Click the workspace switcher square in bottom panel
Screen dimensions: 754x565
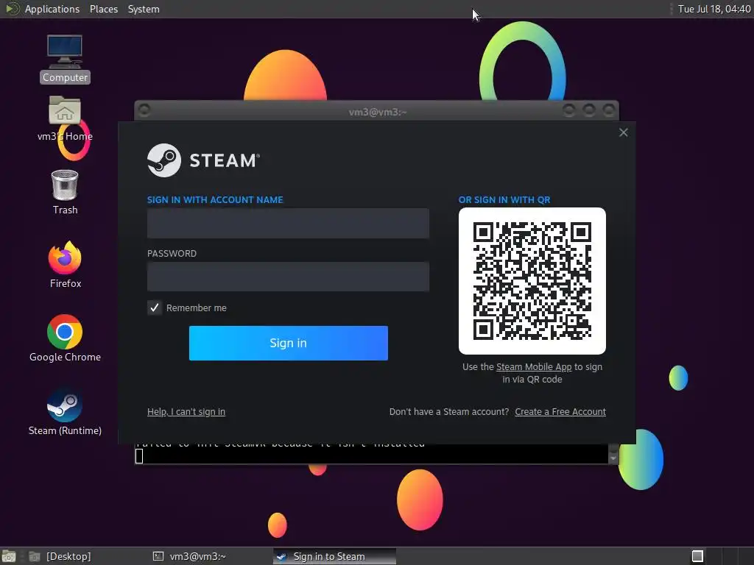[697, 556]
